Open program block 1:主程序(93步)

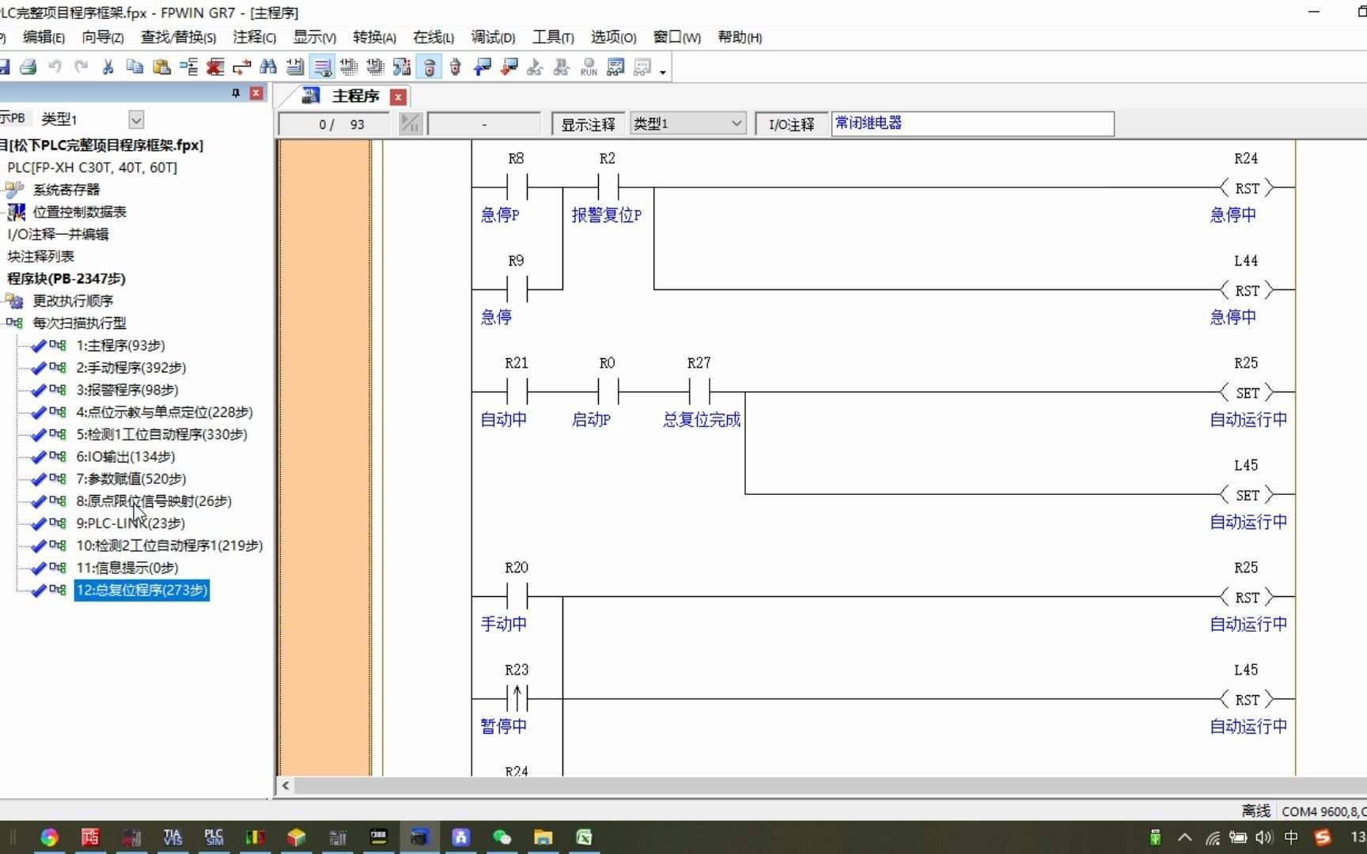[120, 346]
